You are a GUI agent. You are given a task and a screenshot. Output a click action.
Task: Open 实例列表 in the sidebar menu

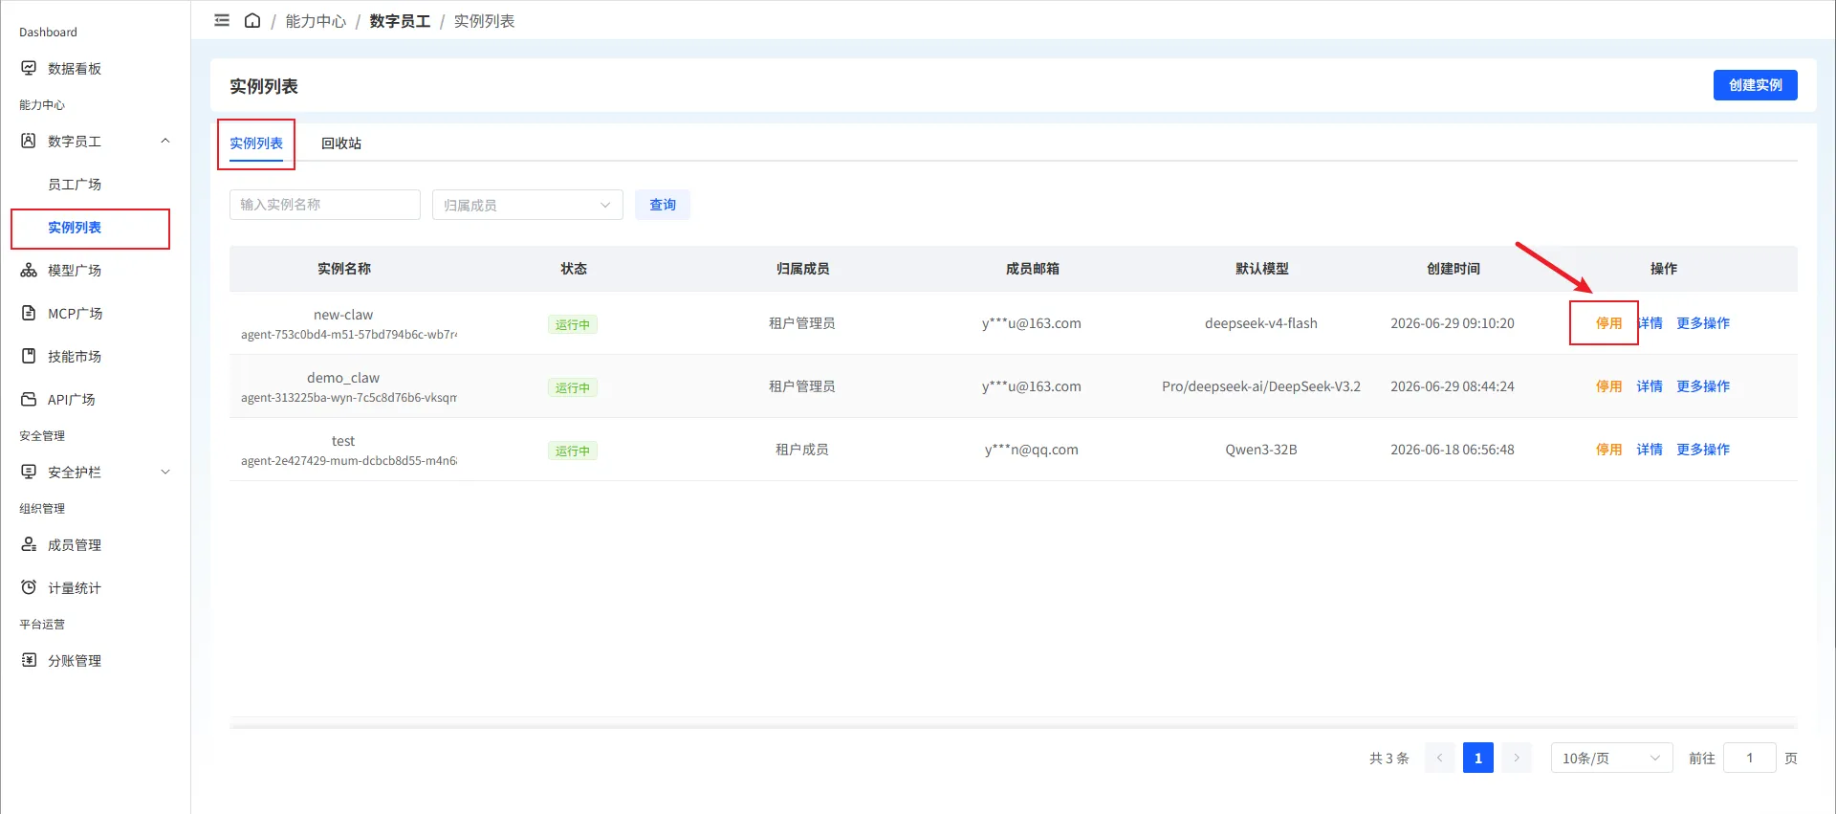tap(75, 227)
